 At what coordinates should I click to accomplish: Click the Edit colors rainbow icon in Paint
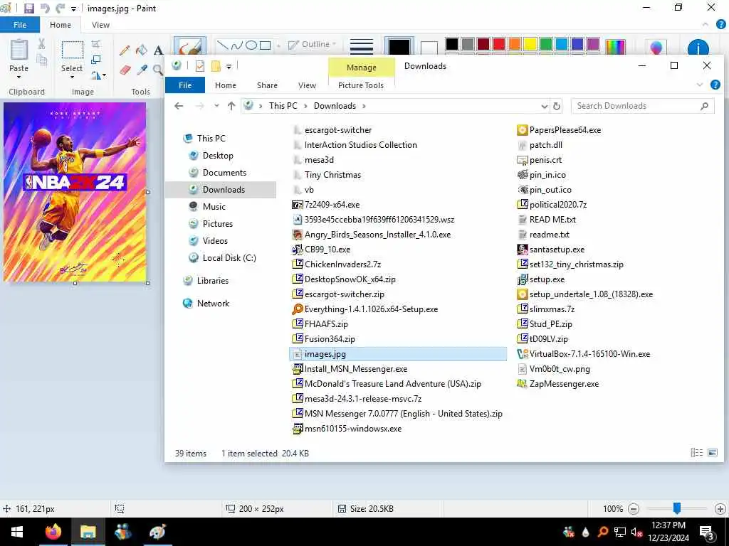(x=615, y=47)
